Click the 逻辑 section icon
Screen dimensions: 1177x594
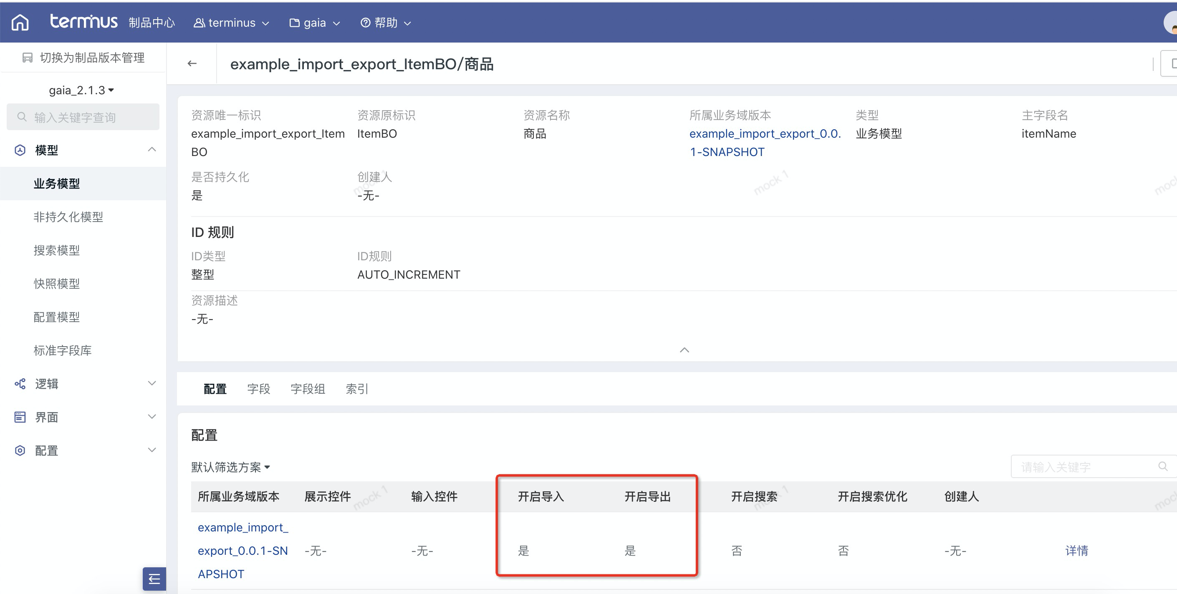20,383
